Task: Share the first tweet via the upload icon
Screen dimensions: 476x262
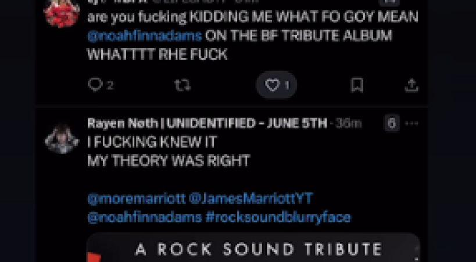Action: [411, 85]
